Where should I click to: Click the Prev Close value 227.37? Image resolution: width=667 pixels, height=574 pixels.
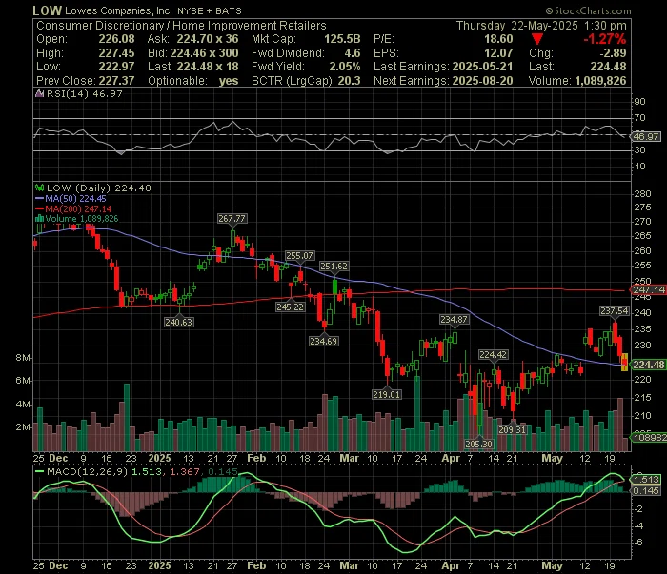pos(116,81)
